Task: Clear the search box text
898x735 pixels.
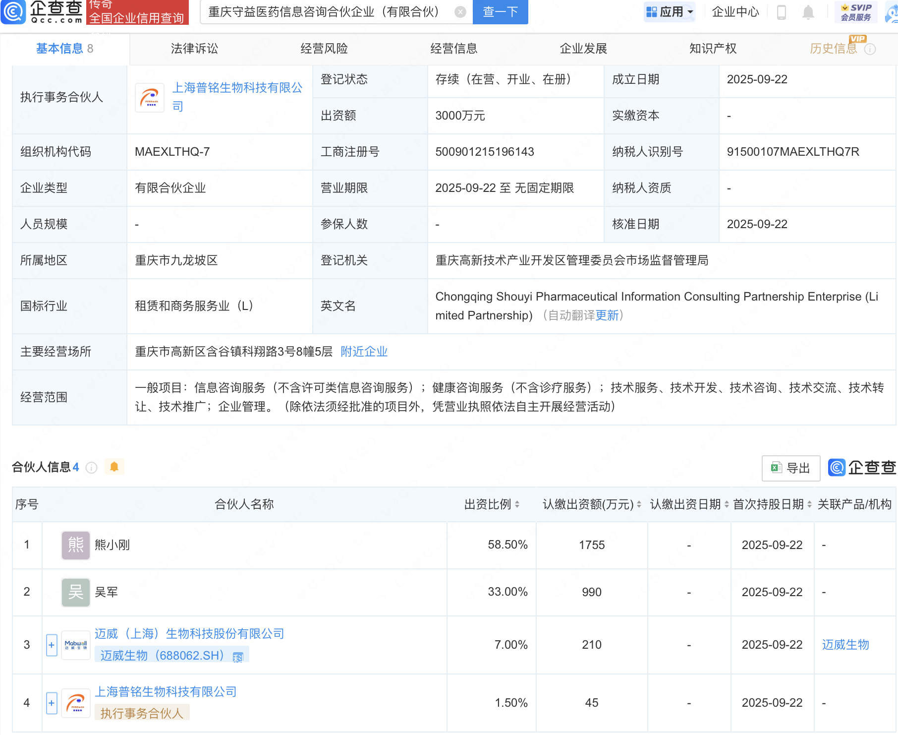Action: coord(460,12)
